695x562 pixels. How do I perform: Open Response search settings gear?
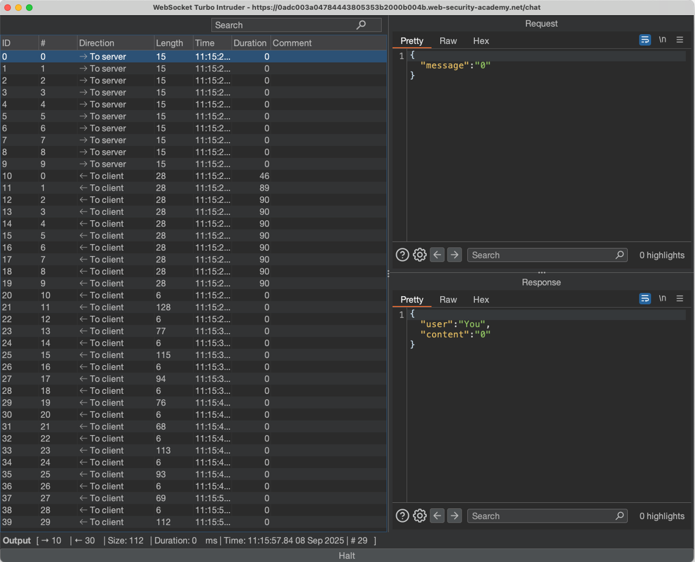tap(419, 516)
